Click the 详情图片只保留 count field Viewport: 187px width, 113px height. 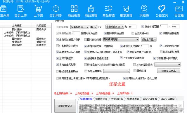pos(145,46)
